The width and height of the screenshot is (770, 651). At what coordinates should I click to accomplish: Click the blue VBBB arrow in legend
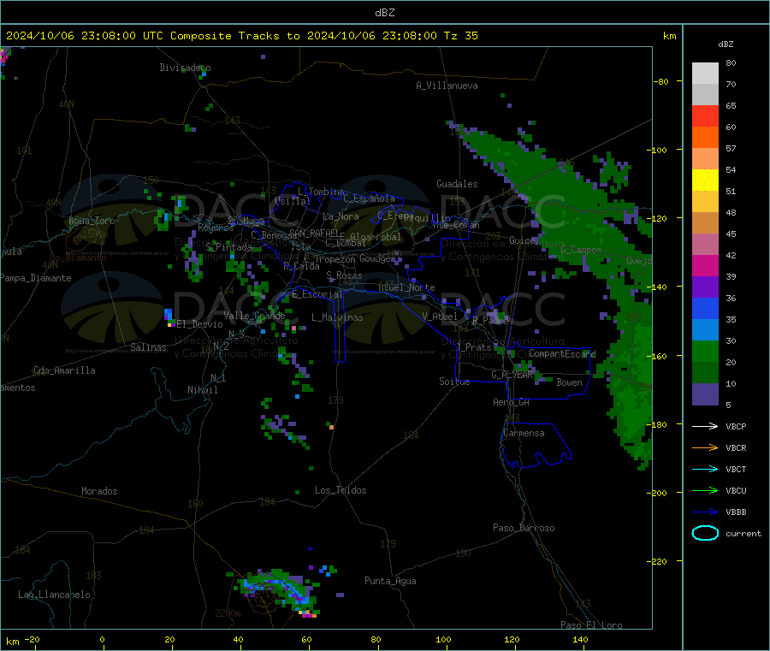(x=705, y=512)
